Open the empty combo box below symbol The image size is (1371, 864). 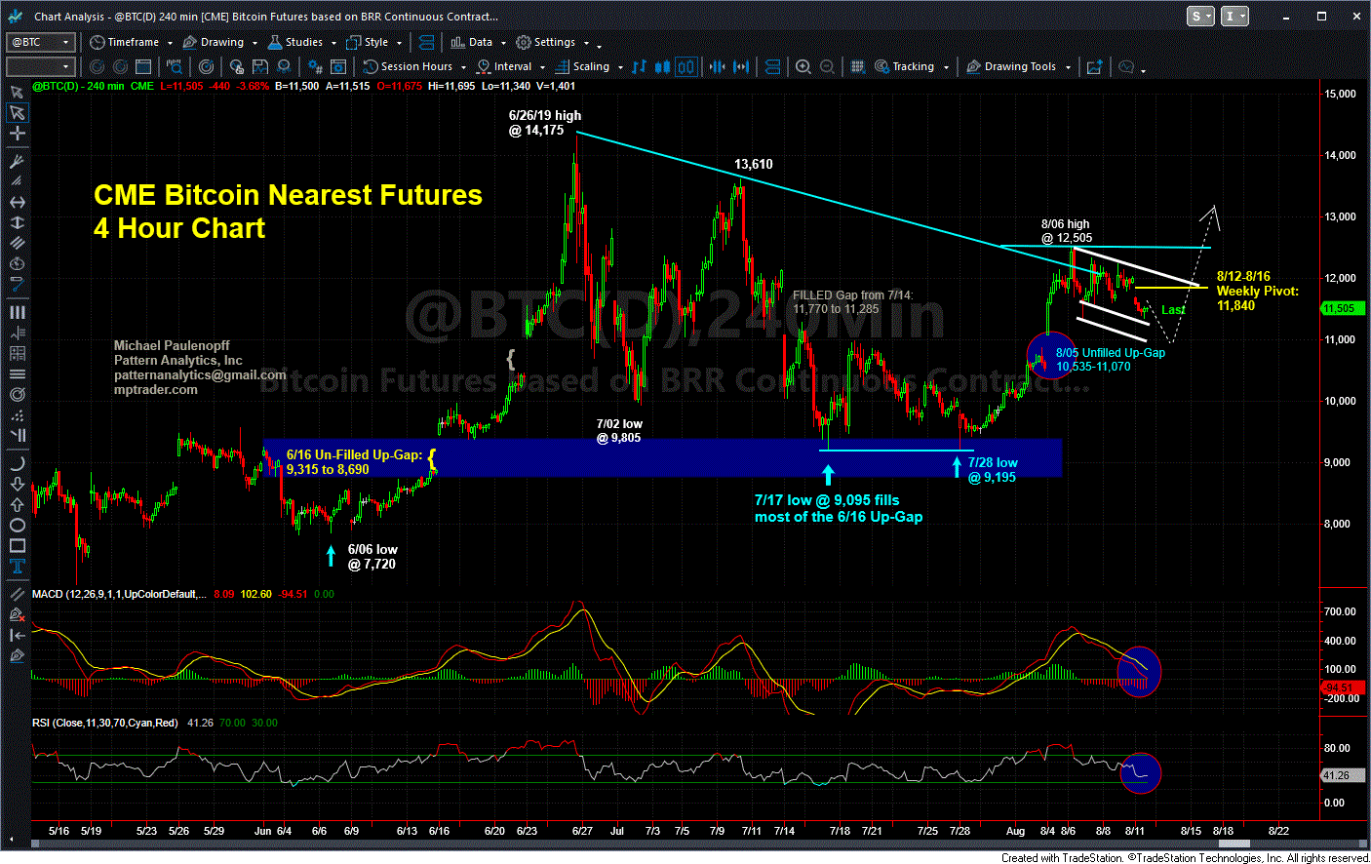(x=40, y=66)
